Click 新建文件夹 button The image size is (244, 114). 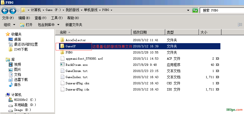coord(74,25)
